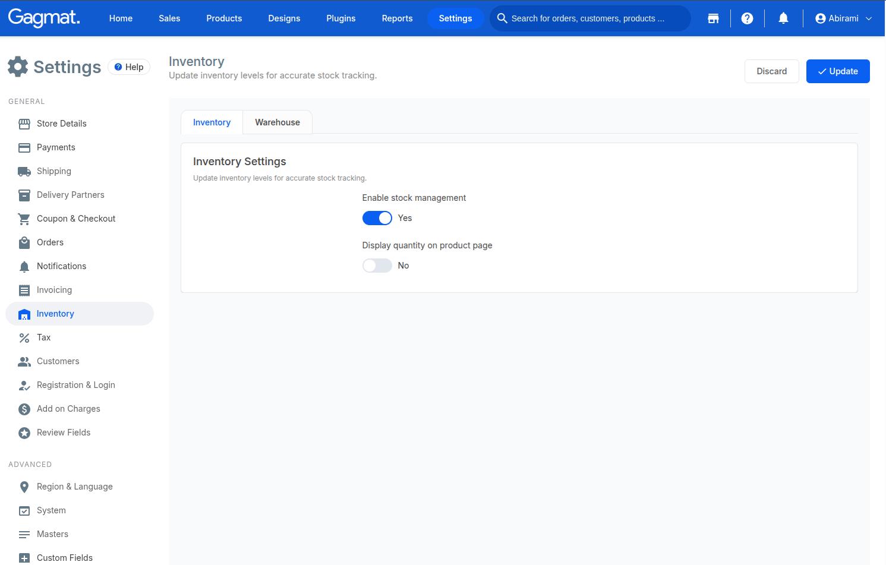Open the notifications bell in top bar
886x565 pixels.
(784, 18)
